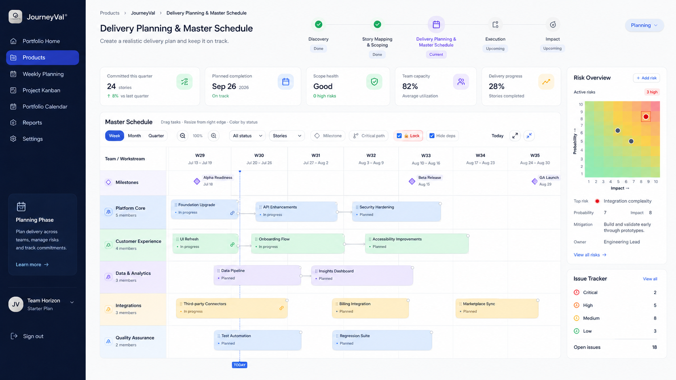The height and width of the screenshot is (380, 676).
Task: Click the Story Mapping step checkmark icon
Action: tap(377, 24)
